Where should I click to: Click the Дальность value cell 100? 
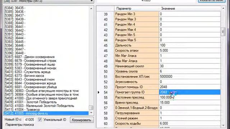click(x=190, y=45)
